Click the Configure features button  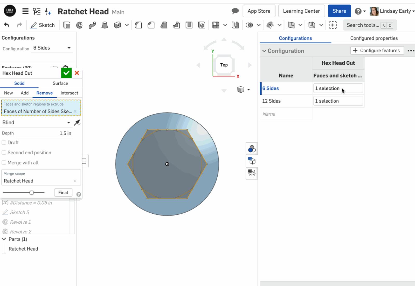tap(377, 50)
